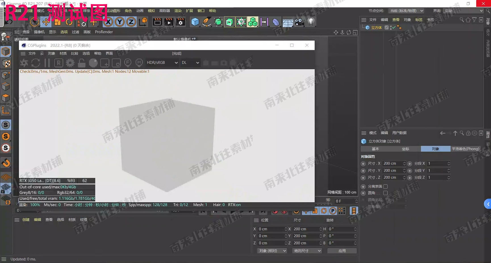Screen dimensions: 491x263
Task: Open 渲染 menu in main menu bar
Action: pyautogui.click(x=178, y=11)
